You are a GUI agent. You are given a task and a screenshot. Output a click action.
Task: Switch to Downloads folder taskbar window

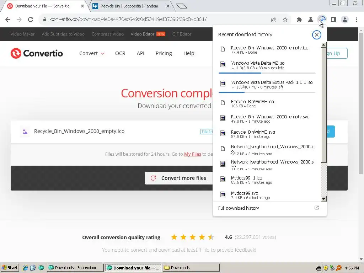pyautogui.click(x=191, y=268)
